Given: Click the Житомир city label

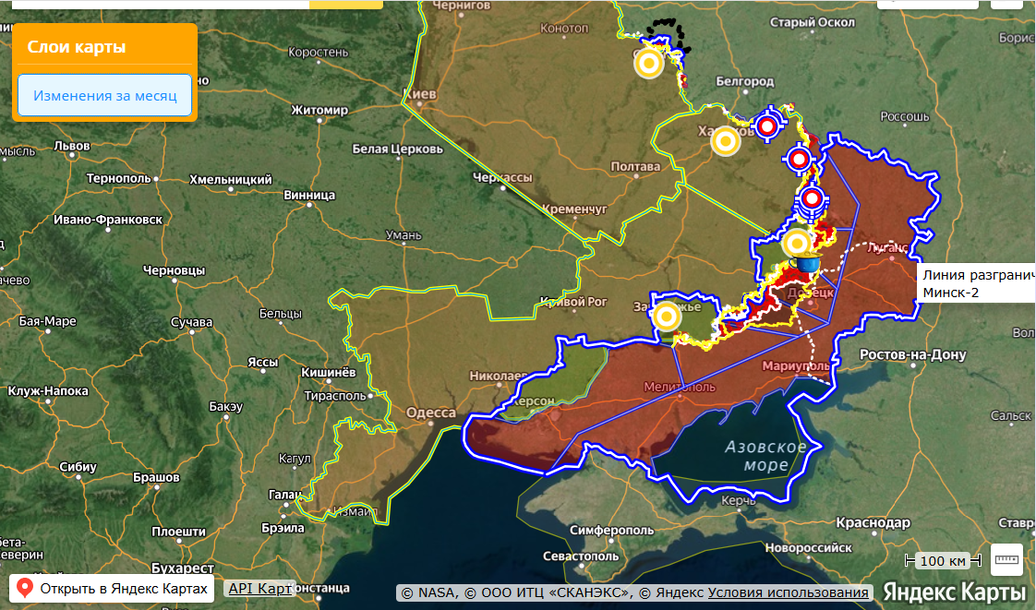Looking at the screenshot, I should (319, 110).
